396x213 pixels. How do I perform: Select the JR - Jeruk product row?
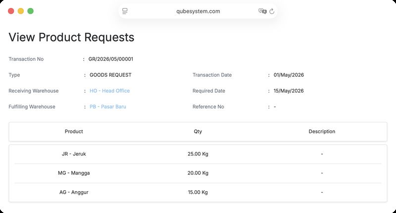tap(198, 154)
